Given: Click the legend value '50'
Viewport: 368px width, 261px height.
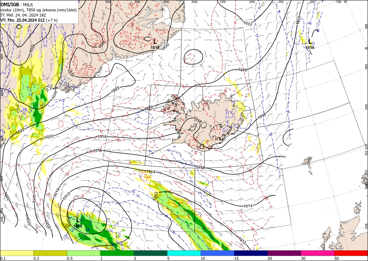Looking at the screenshot, I should [x=337, y=258].
